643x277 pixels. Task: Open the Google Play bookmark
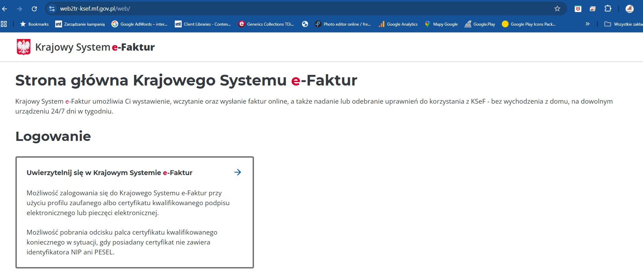point(480,24)
